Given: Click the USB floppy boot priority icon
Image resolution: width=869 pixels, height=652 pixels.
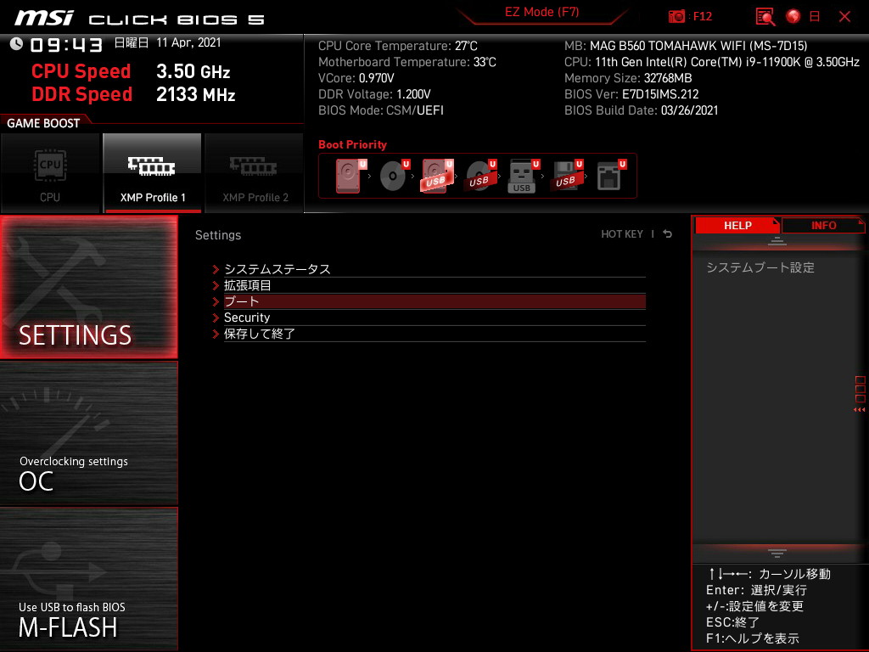Looking at the screenshot, I should tap(566, 176).
